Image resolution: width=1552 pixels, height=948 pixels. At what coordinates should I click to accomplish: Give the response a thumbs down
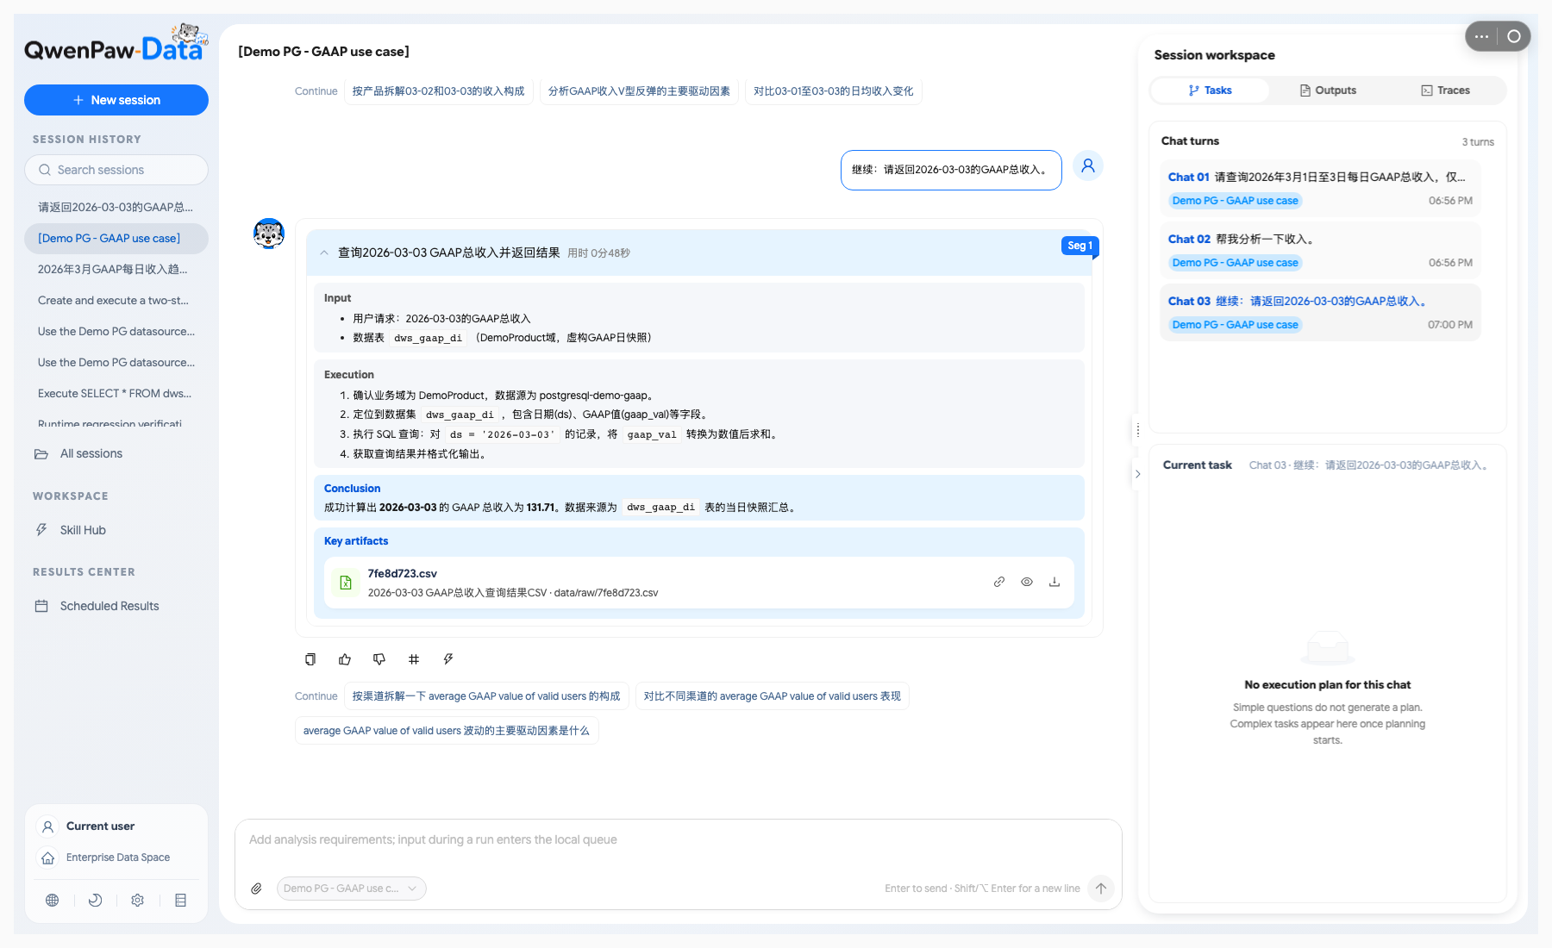379,659
